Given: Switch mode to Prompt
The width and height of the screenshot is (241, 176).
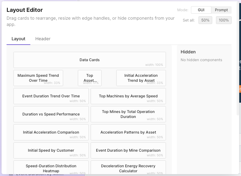Looking at the screenshot, I should [221, 10].
